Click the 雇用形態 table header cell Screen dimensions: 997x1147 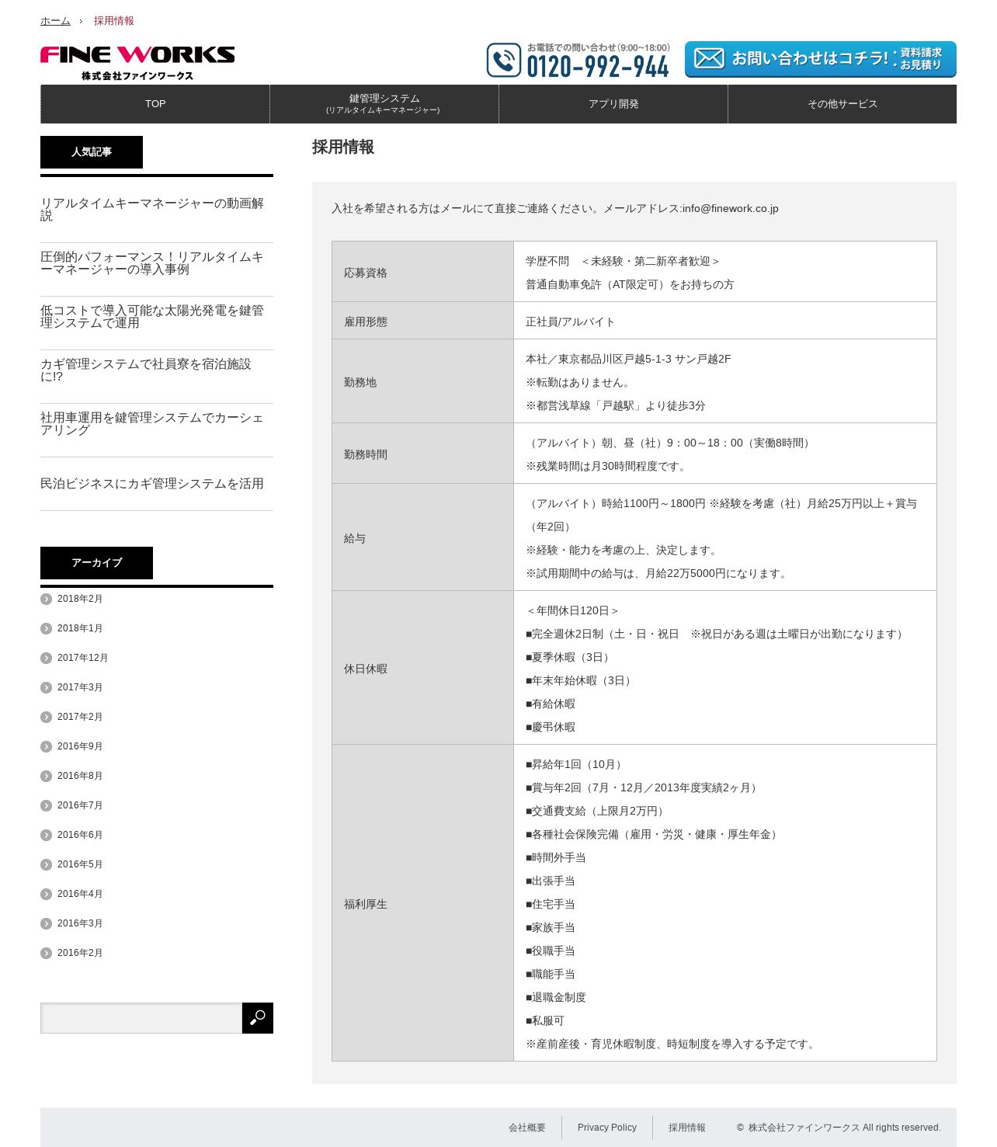pyautogui.click(x=422, y=321)
